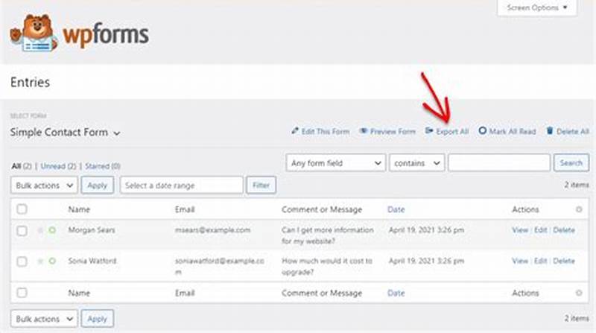Click the export icon beside Export All
This screenshot has width=596, height=333.
pyautogui.click(x=429, y=131)
